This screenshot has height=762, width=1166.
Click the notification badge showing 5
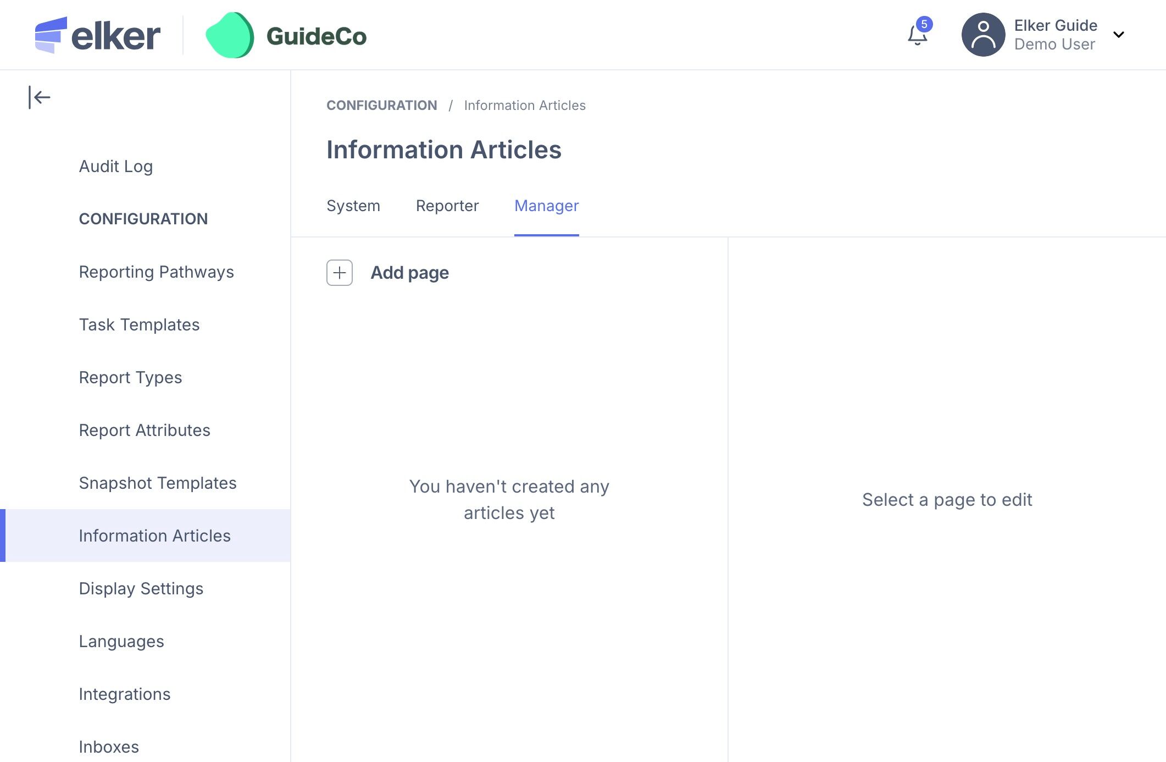924,24
